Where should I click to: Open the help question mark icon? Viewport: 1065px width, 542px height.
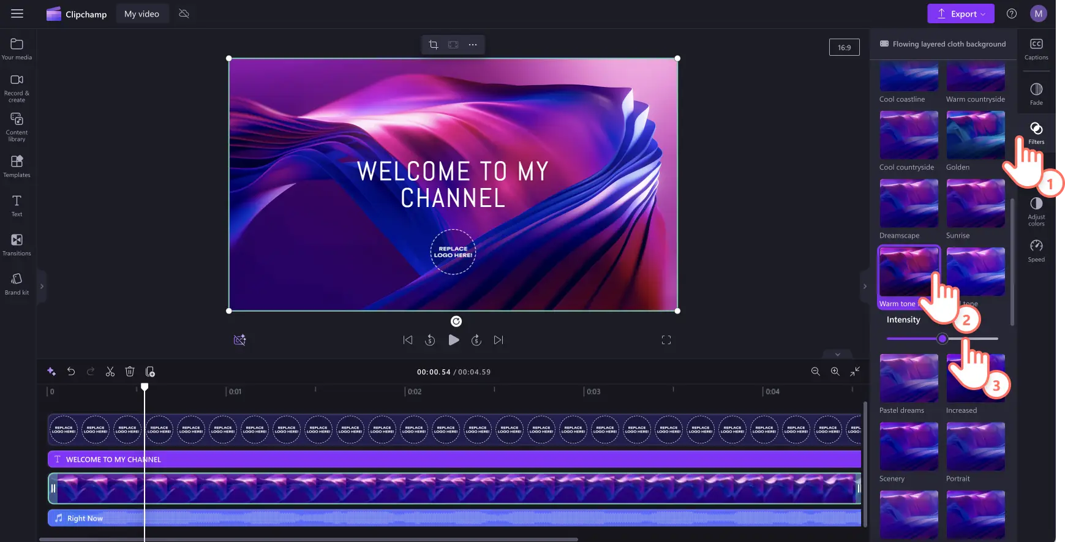coord(1012,13)
